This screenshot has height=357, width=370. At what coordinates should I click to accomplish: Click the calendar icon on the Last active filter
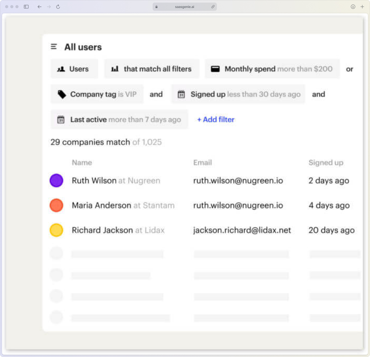[x=61, y=119]
